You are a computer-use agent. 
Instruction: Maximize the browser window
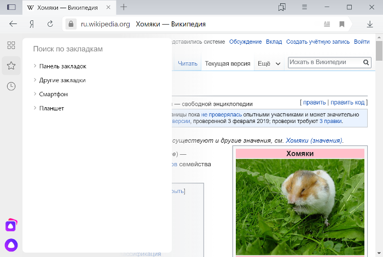coord(349,7)
